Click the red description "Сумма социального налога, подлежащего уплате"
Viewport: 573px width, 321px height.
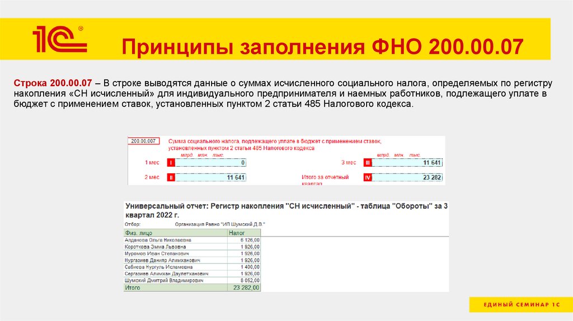[275, 145]
